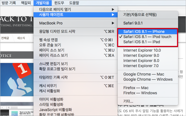Select Safari 9.0.1 user agent
186x116 pixels.
point(148,23)
